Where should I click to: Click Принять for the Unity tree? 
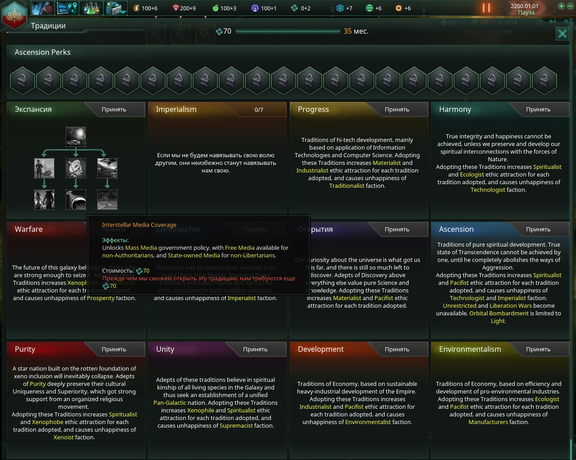coord(255,349)
